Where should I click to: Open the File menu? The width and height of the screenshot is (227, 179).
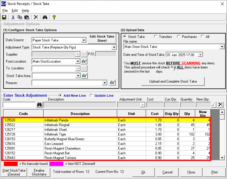pyautogui.click(x=5, y=11)
